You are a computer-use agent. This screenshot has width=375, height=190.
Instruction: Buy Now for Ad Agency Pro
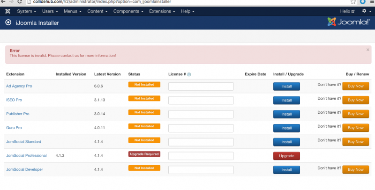pos(356,86)
